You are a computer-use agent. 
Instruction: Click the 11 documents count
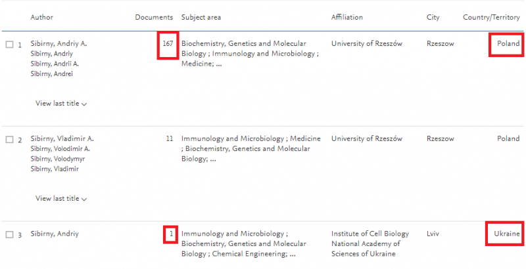coord(169,138)
